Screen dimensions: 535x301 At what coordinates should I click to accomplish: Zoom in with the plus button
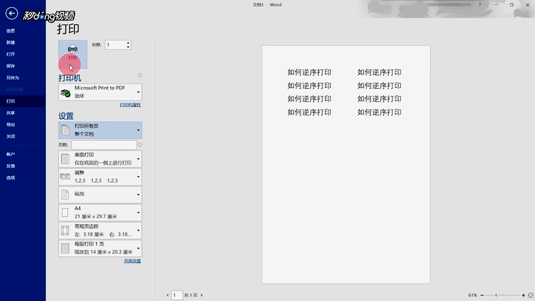(x=524, y=295)
